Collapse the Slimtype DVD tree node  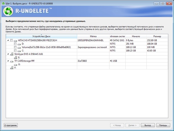pos(8,54)
